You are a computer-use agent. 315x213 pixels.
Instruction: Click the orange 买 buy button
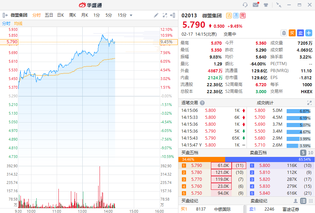[292, 33]
